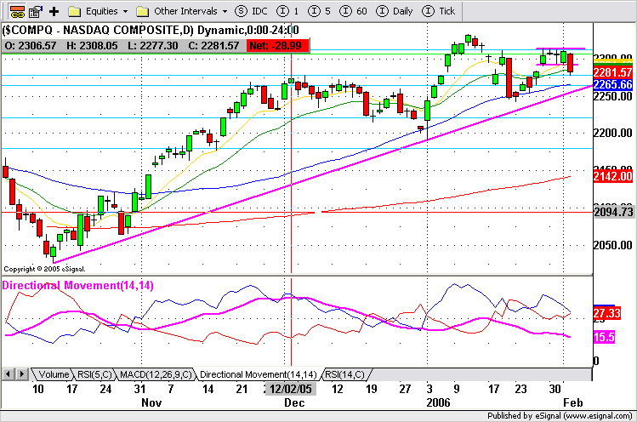
Task: Open the MACD(12,26,9,C) study tab
Action: click(x=156, y=374)
